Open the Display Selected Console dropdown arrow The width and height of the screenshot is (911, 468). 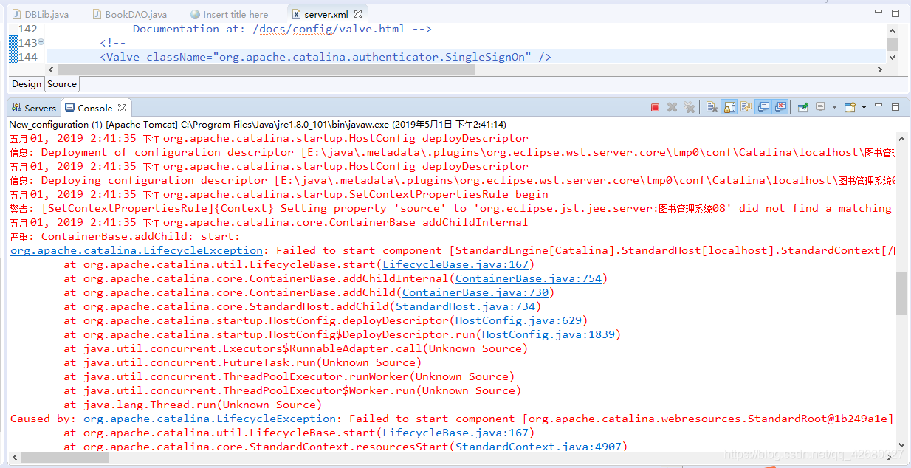click(x=834, y=108)
